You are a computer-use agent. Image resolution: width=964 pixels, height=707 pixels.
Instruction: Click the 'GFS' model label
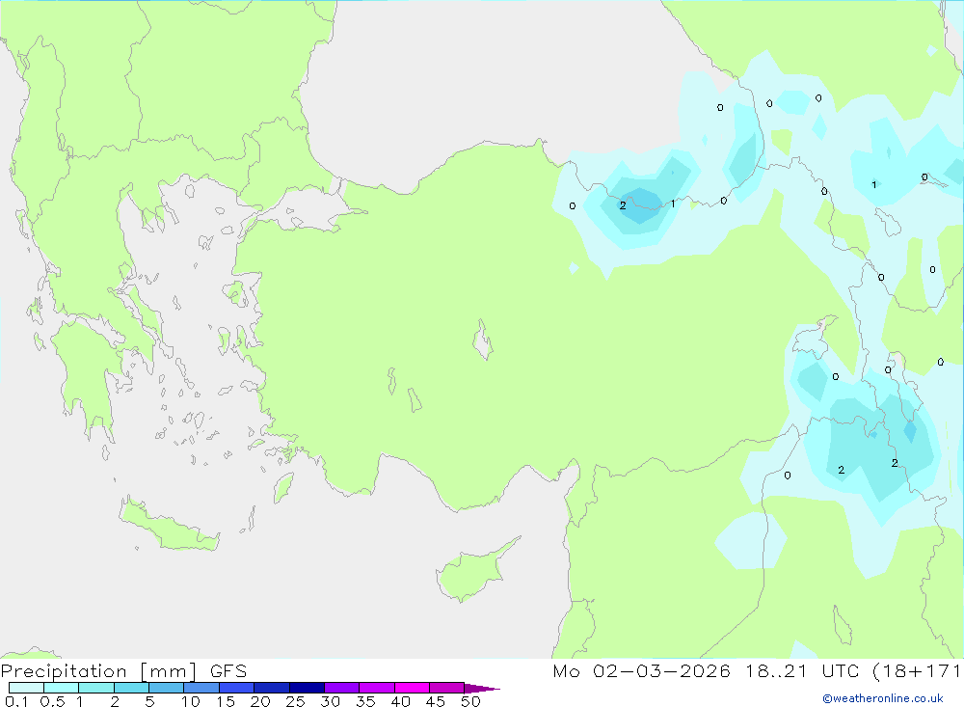(228, 671)
